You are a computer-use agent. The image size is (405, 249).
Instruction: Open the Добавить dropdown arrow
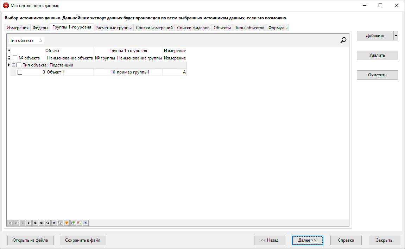pyautogui.click(x=396, y=36)
